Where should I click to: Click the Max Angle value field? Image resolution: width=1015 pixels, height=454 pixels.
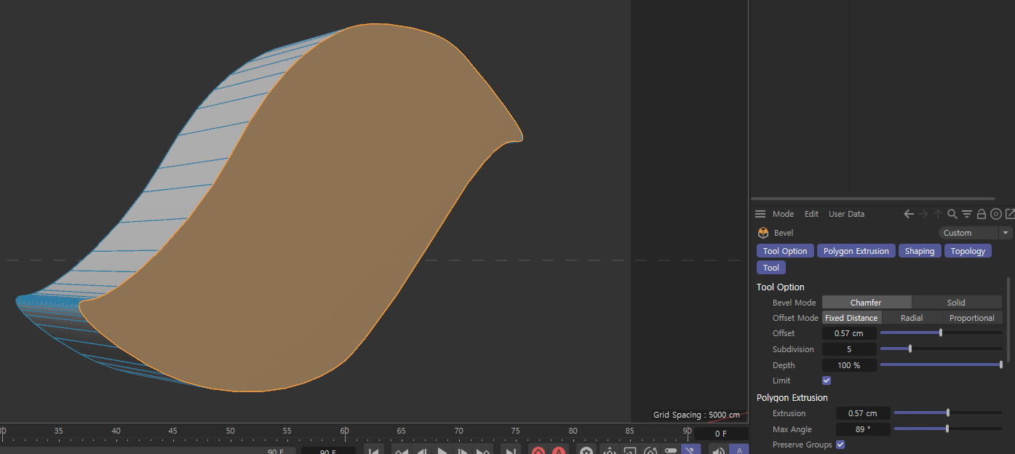point(863,429)
